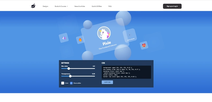Expand the Books & Courses dropdown
Image resolution: width=212 pixels, height=102 pixels.
(x=61, y=6)
